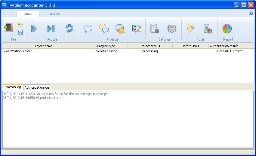Click the Before start column header
The image size is (256, 156).
point(190,46)
